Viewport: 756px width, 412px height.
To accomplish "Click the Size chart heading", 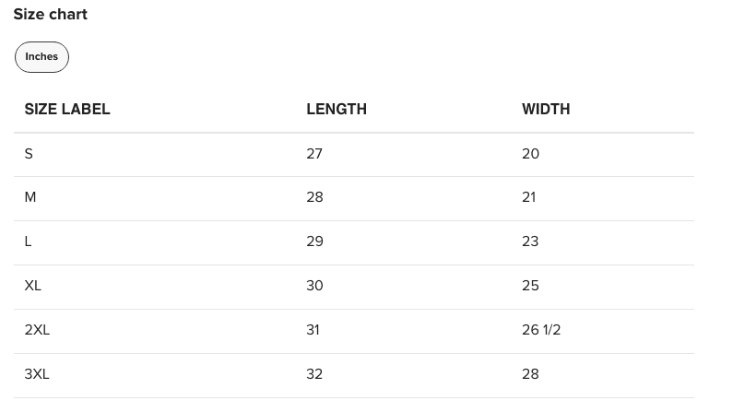I will (50, 15).
